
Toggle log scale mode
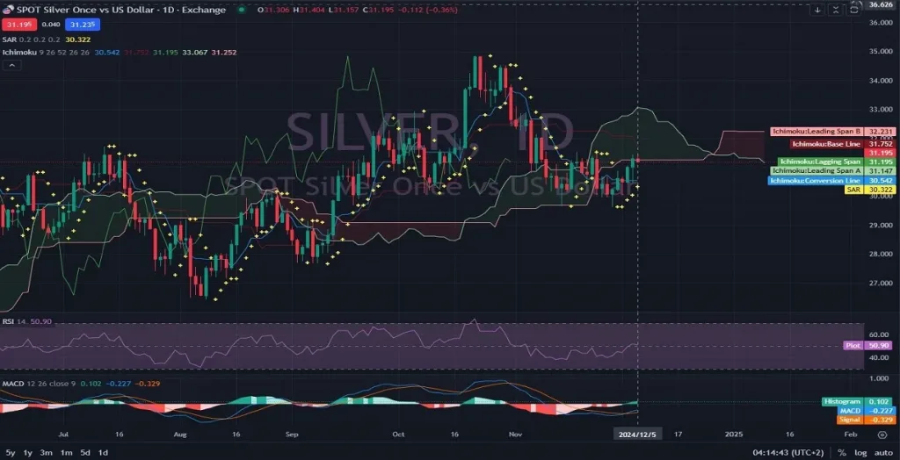pyautogui.click(x=861, y=453)
